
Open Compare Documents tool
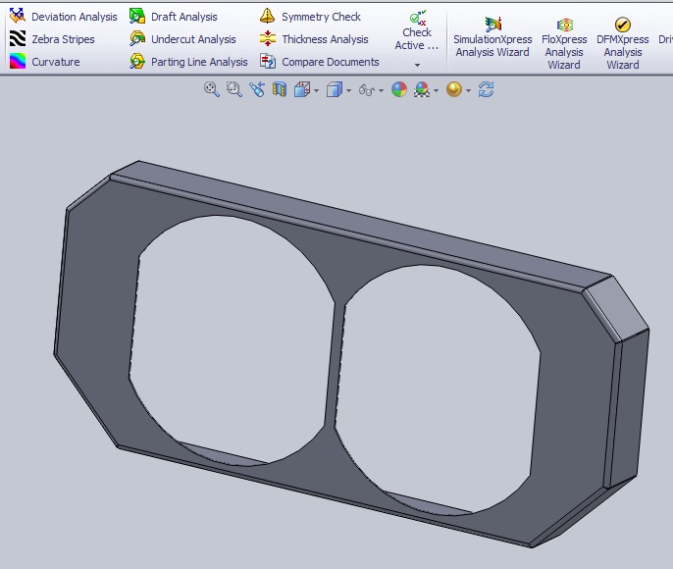320,62
